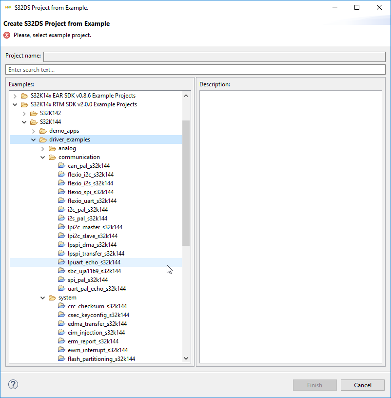Click the erm_report_s32k144 project icon

(x=61, y=341)
